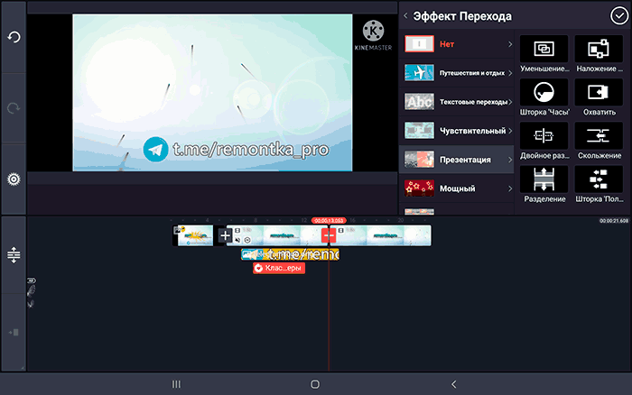This screenshot has width=632, height=395.
Task: Tap muted speaker icon on second clip
Action: coord(237,240)
